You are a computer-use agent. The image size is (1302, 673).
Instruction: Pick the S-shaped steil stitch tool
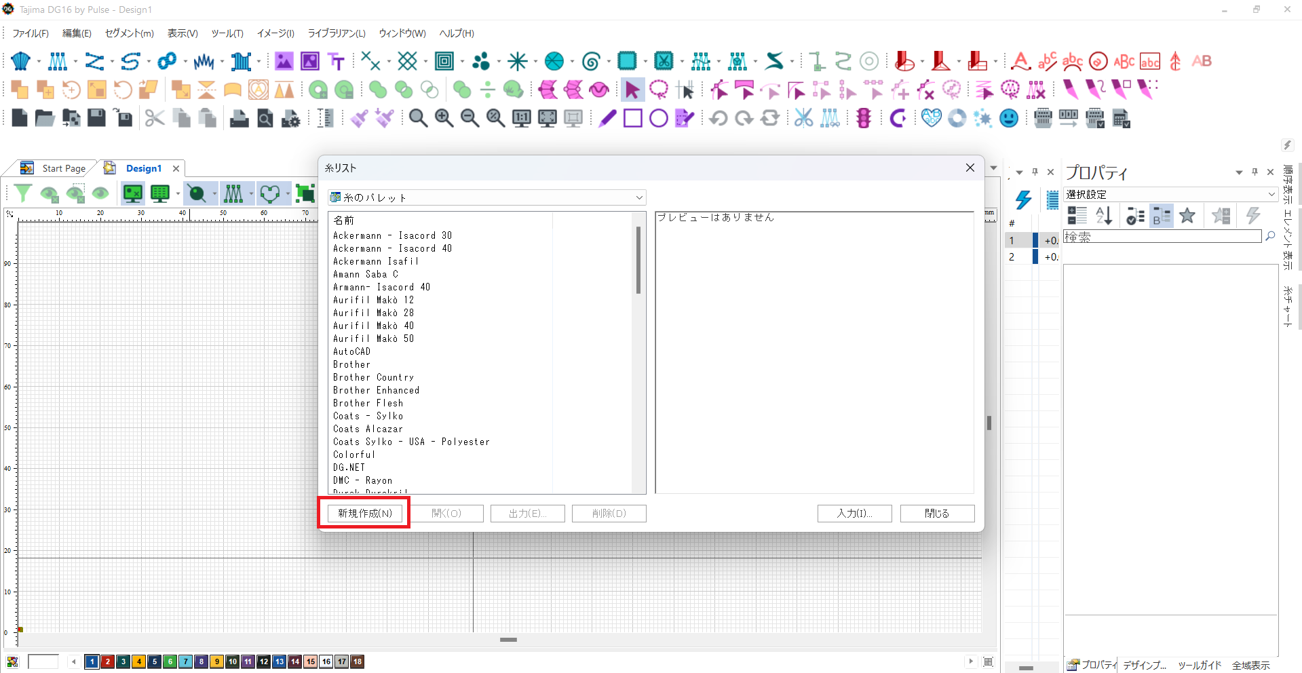tap(131, 61)
